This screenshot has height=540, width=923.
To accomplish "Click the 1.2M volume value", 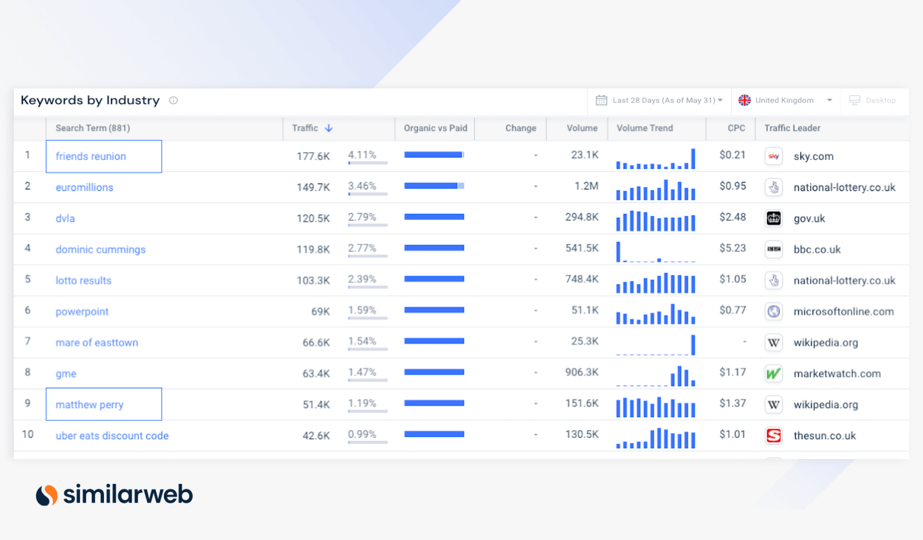I will [x=586, y=186].
